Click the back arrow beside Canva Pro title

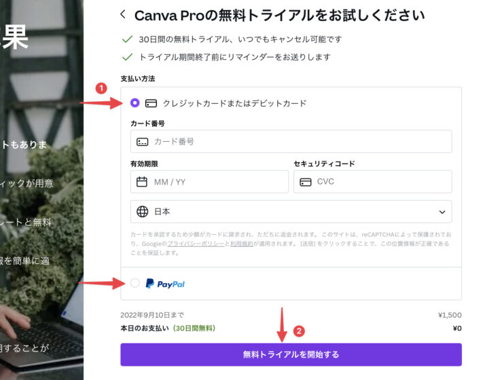pyautogui.click(x=123, y=14)
